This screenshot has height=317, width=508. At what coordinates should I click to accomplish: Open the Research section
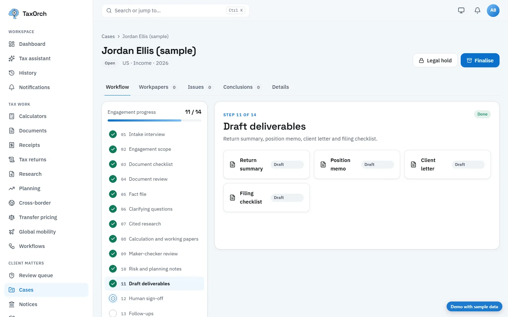46,174
